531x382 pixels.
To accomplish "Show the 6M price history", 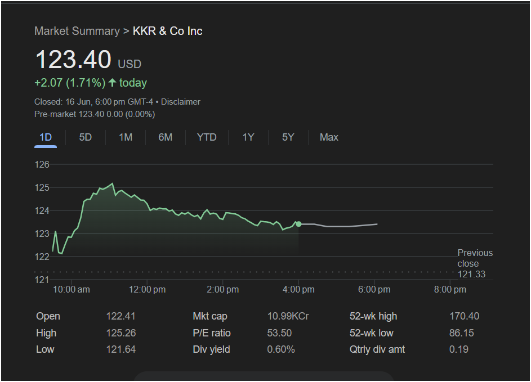I will pyautogui.click(x=165, y=137).
